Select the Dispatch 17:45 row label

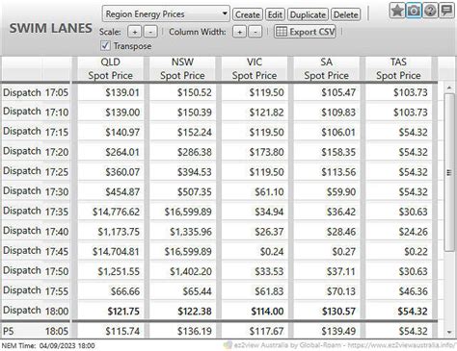(x=36, y=251)
